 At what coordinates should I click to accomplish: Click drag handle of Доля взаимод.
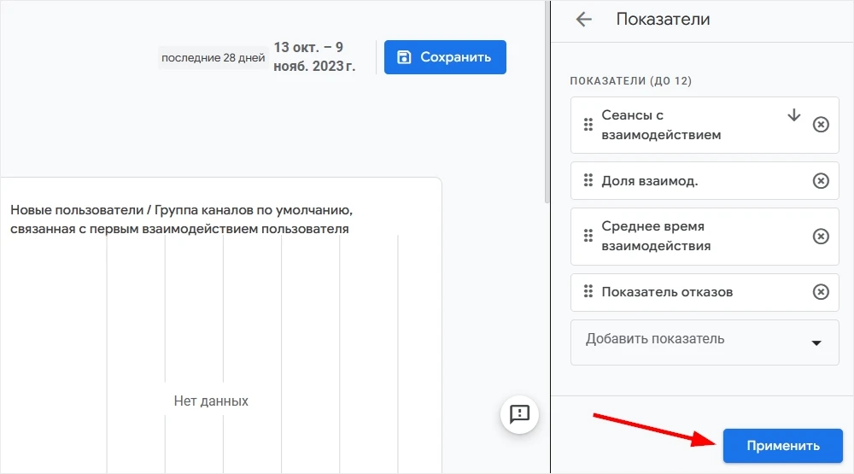tap(588, 180)
